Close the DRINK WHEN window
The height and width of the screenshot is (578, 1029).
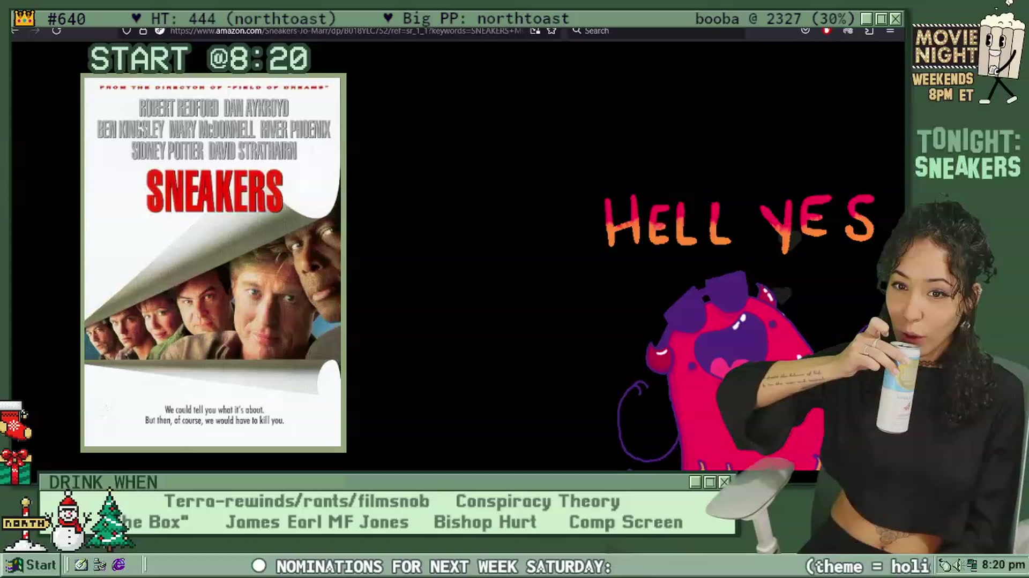[x=724, y=482]
